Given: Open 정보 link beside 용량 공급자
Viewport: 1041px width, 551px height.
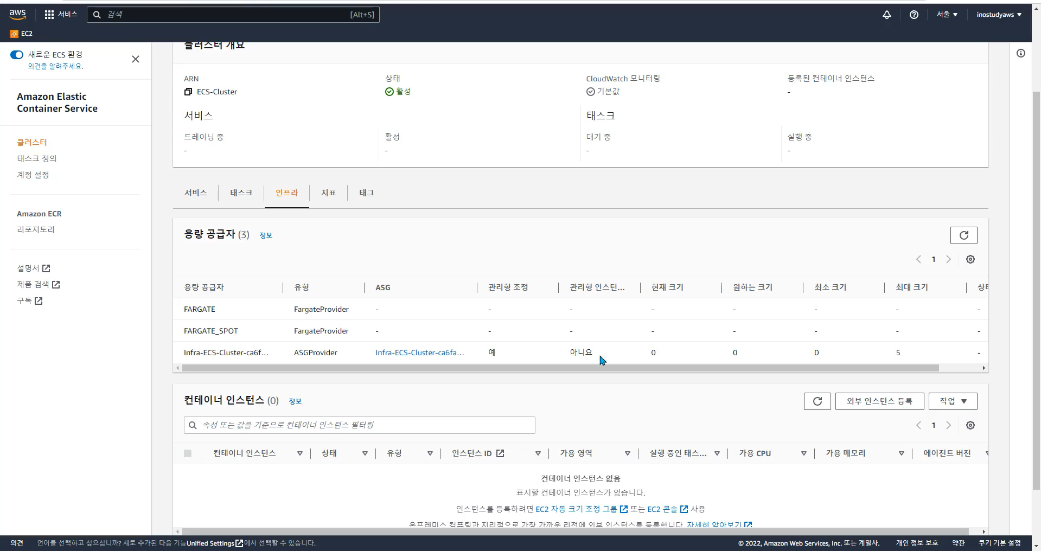Looking at the screenshot, I should point(266,235).
